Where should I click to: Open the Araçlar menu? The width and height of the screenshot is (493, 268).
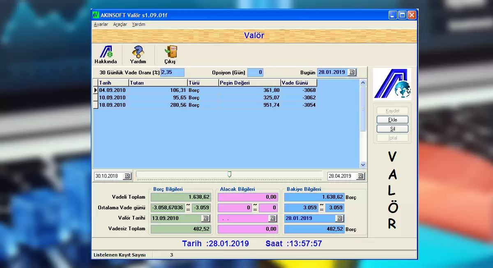tap(120, 25)
